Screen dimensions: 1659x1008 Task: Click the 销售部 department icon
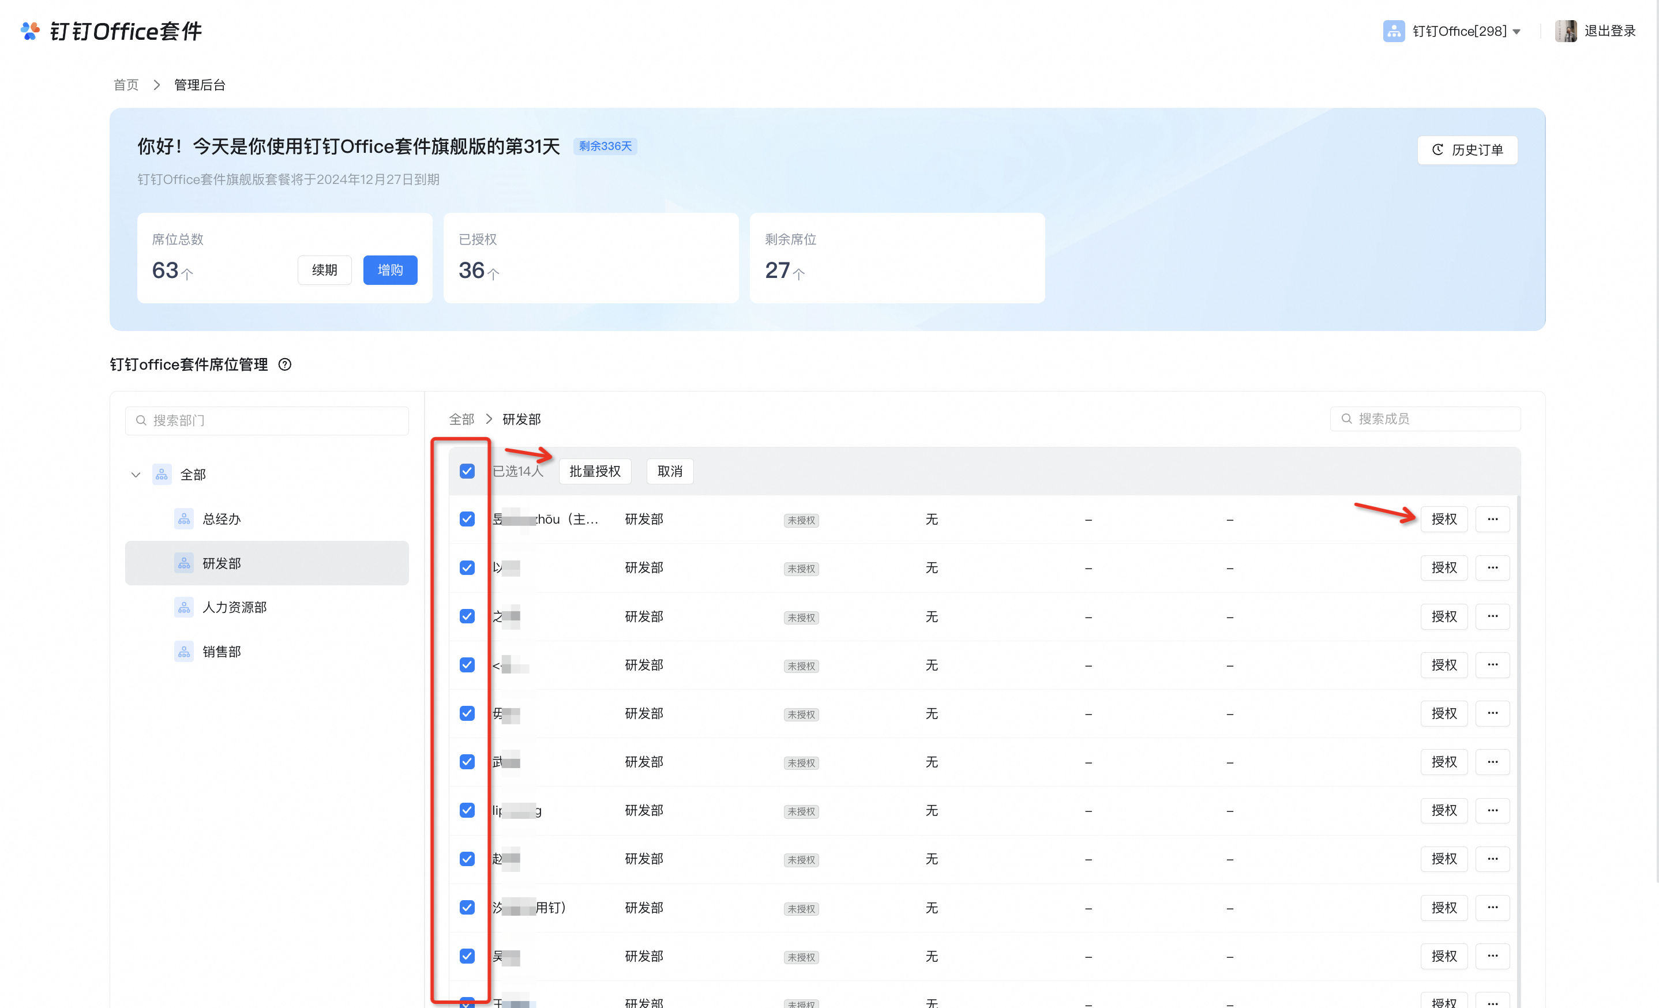coord(184,652)
